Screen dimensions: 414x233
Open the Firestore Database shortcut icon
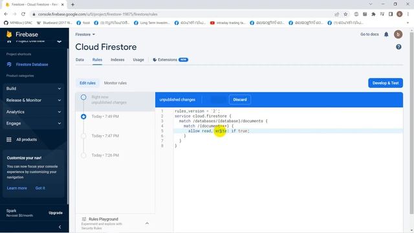pyautogui.click(x=9, y=65)
